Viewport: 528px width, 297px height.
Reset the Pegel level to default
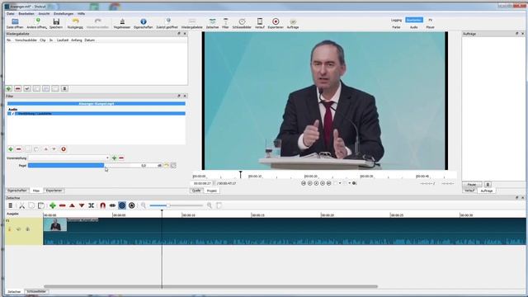[x=166, y=165]
